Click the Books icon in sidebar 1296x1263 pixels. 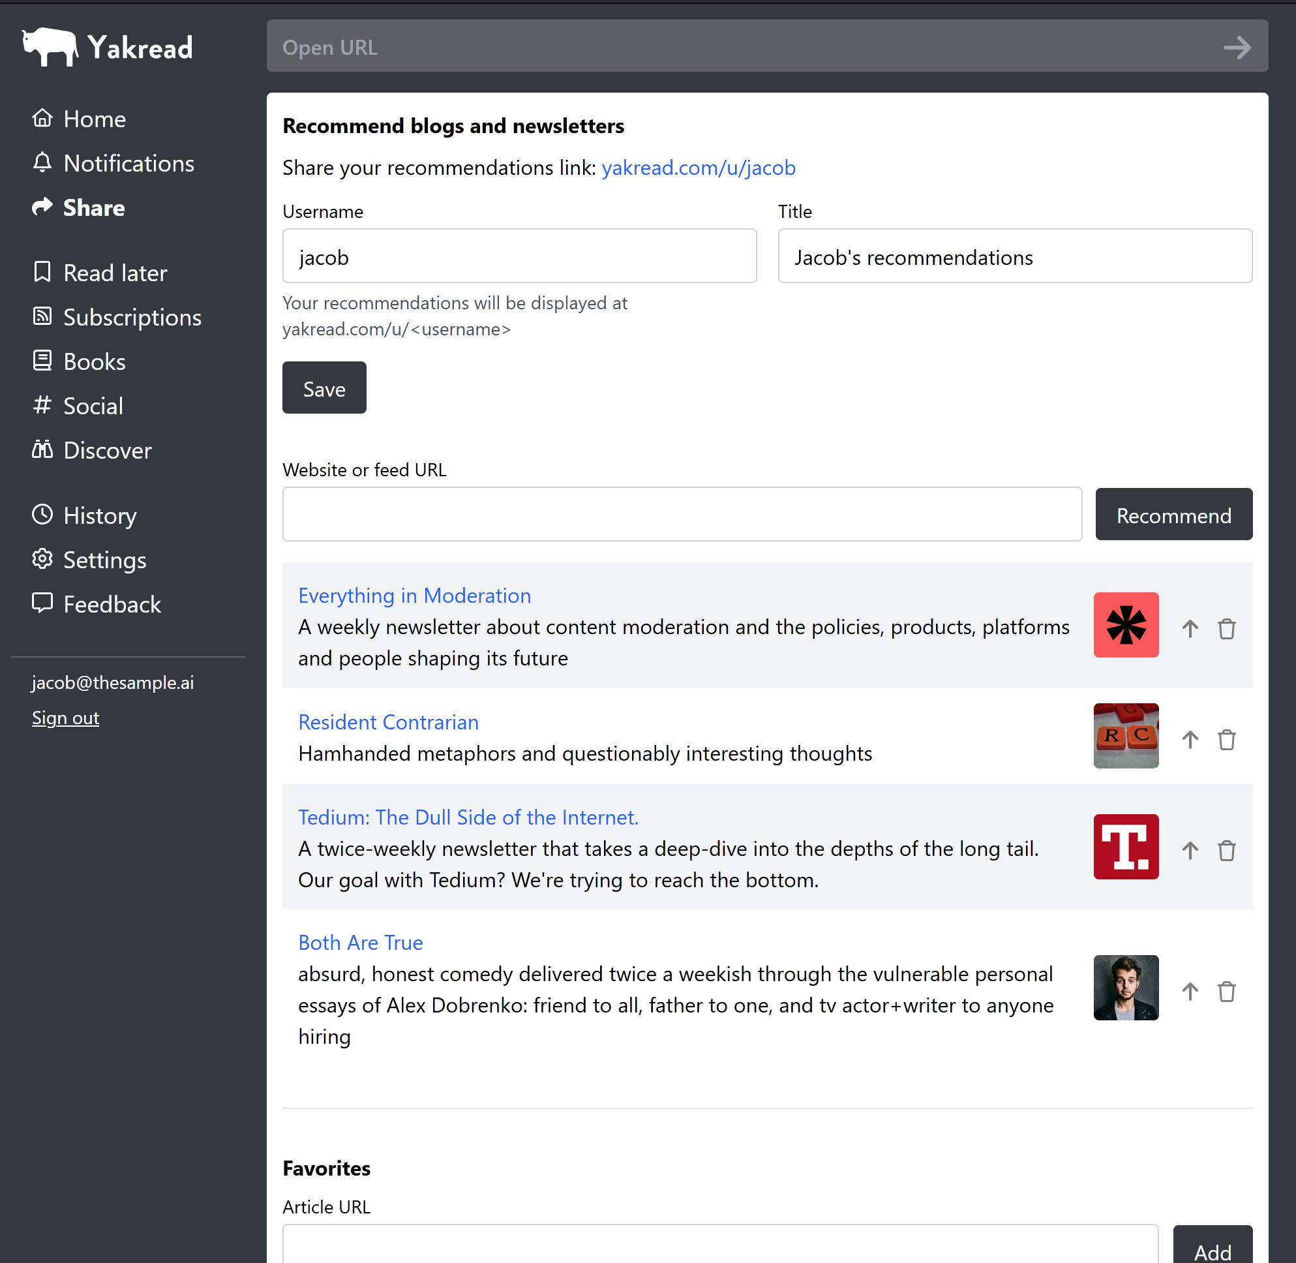point(42,361)
